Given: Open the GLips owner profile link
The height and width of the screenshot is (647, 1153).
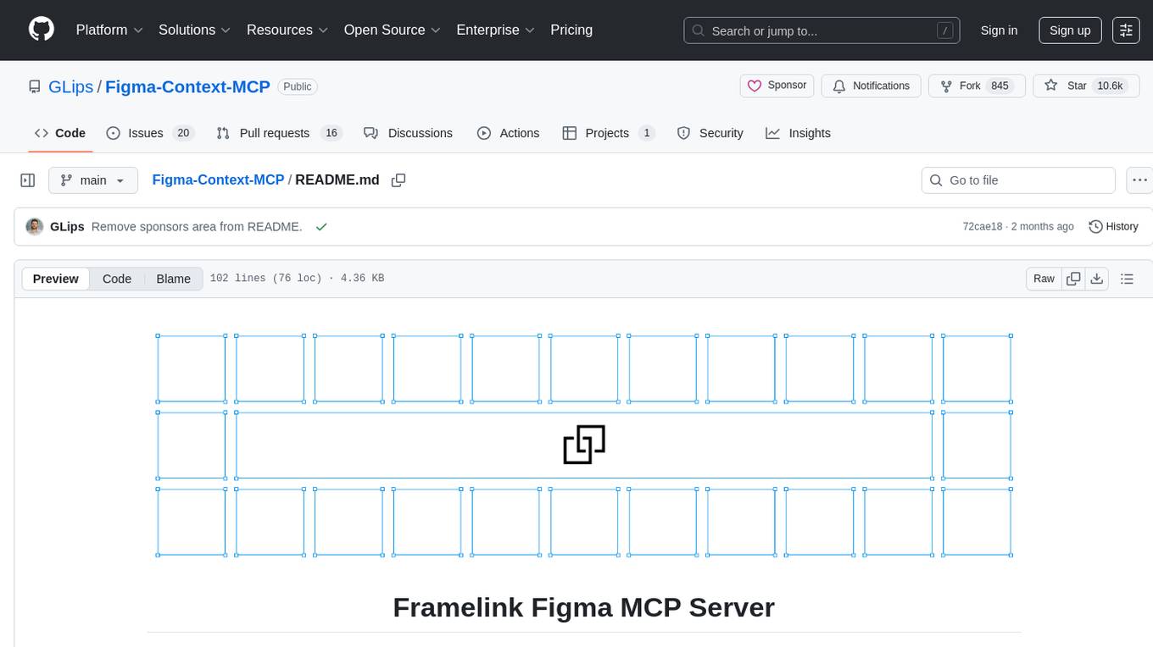Looking at the screenshot, I should [x=71, y=86].
